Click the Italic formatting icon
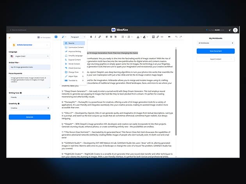The height and width of the screenshot is (184, 246). 95,37
